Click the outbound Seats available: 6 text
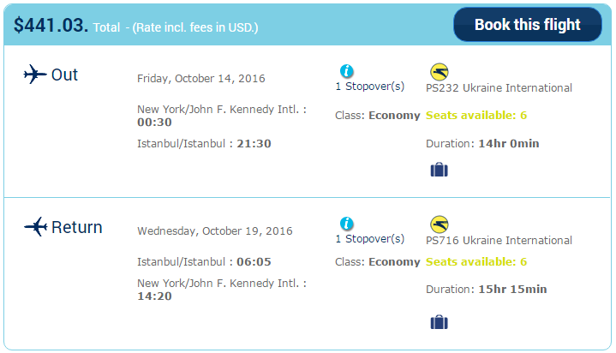The width and height of the screenshot is (616, 353). tap(476, 115)
